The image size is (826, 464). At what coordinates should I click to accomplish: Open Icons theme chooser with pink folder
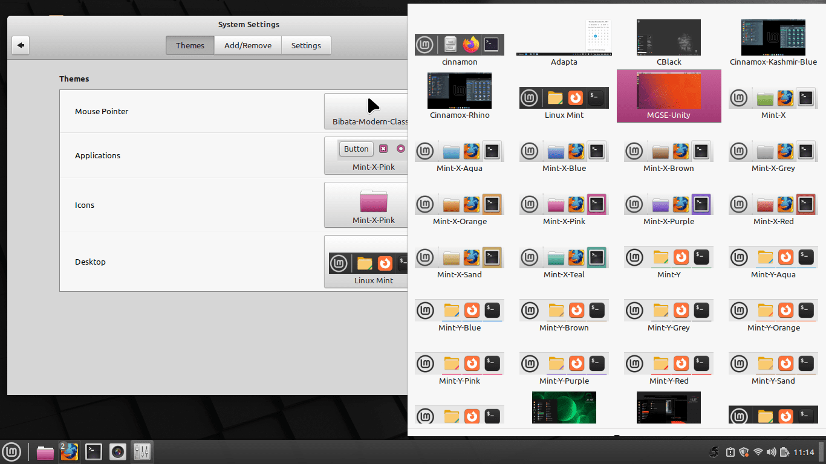point(366,205)
